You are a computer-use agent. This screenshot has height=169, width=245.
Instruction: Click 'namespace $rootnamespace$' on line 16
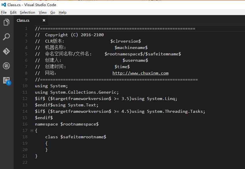67,124
